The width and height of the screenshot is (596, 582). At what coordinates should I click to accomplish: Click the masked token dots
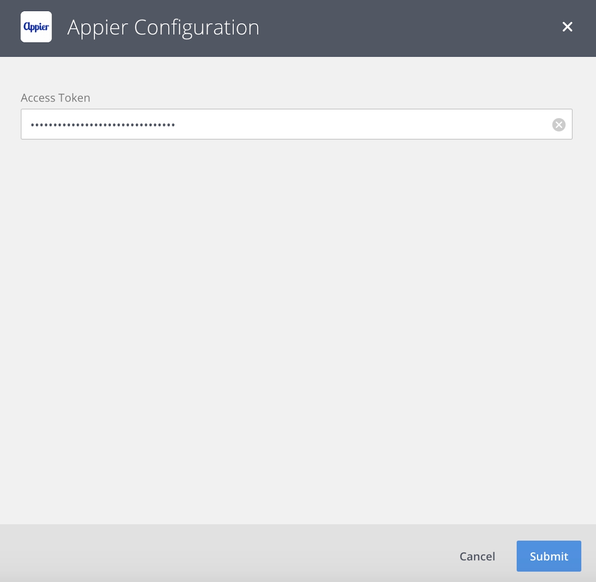pos(102,125)
